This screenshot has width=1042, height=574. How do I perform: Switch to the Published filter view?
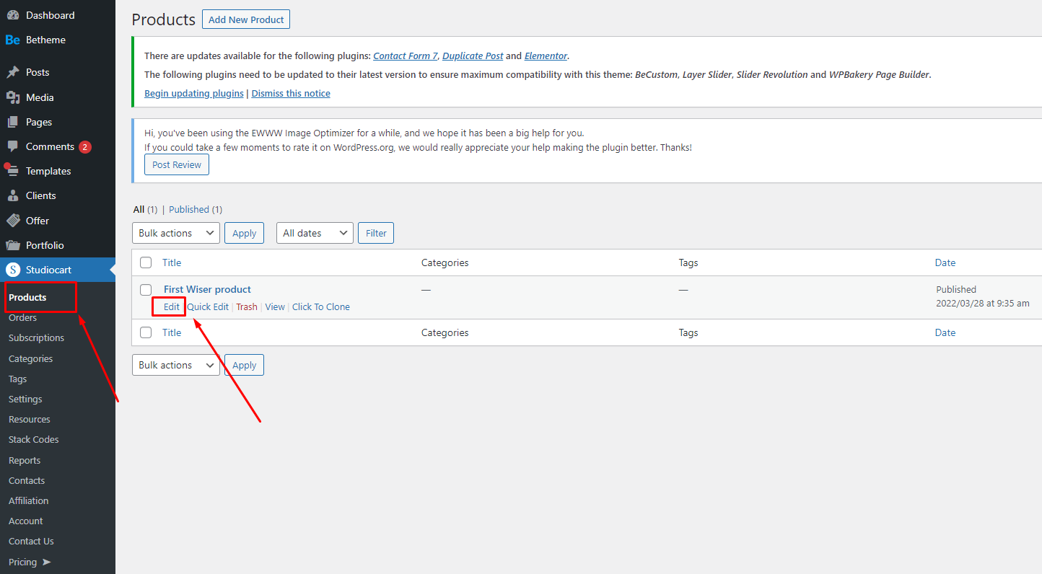coord(189,209)
